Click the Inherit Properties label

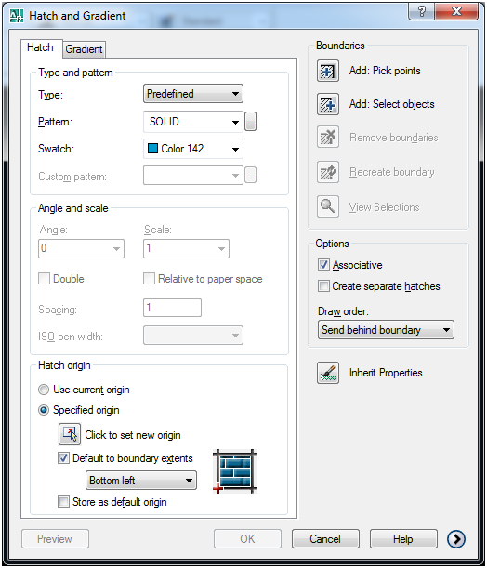pyautogui.click(x=386, y=373)
